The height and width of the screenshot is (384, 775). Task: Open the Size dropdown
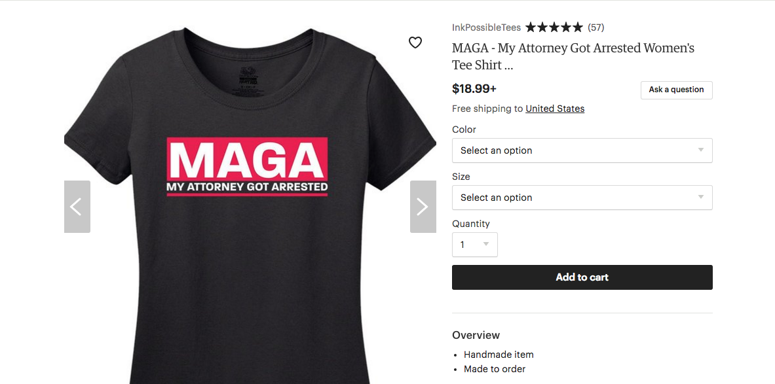(x=582, y=198)
